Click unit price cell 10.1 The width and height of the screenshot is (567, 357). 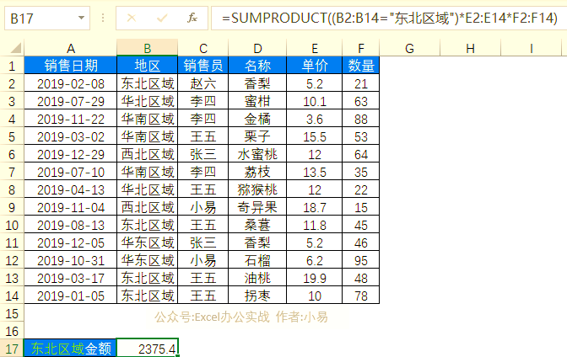314,101
